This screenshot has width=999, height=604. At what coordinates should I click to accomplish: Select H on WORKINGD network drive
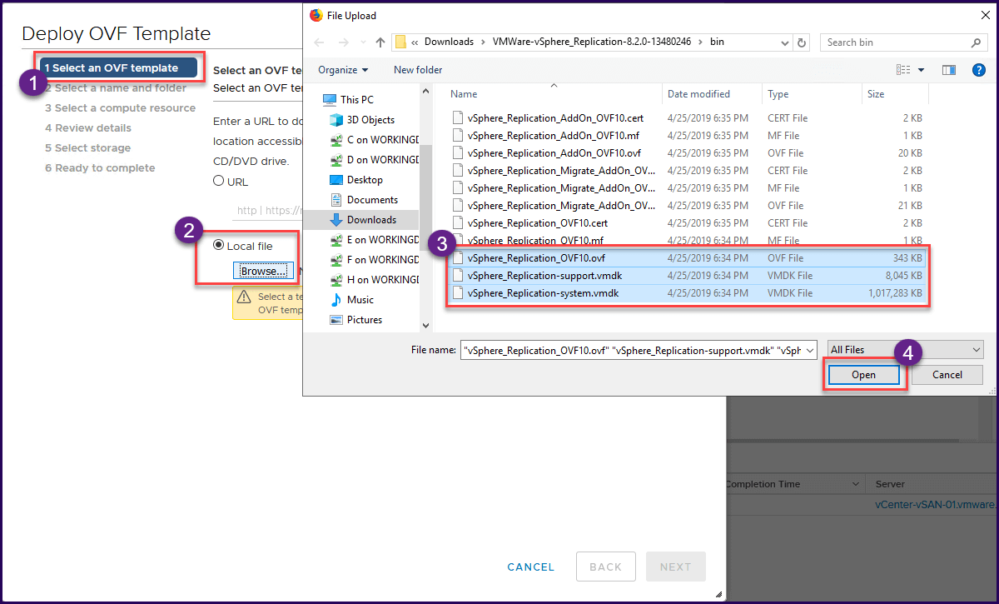(373, 280)
